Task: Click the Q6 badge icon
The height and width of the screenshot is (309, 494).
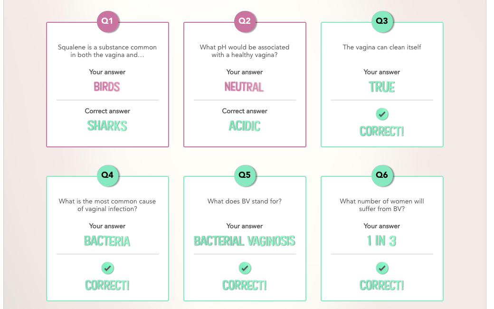Action: pyautogui.click(x=382, y=175)
